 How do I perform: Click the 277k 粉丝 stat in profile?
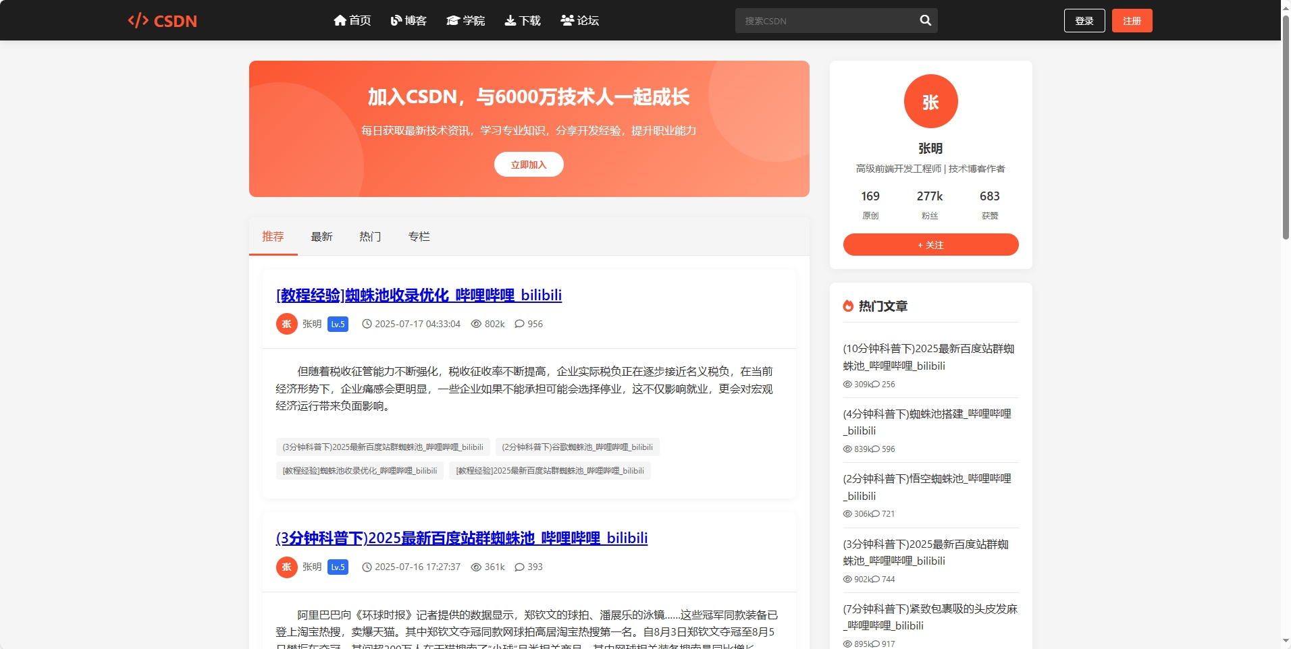pos(930,204)
